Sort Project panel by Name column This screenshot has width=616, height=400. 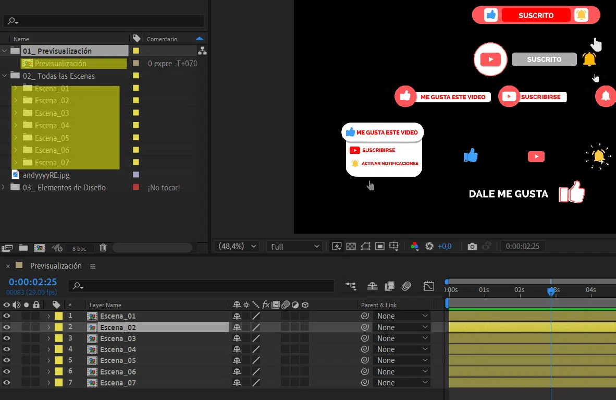[21, 39]
